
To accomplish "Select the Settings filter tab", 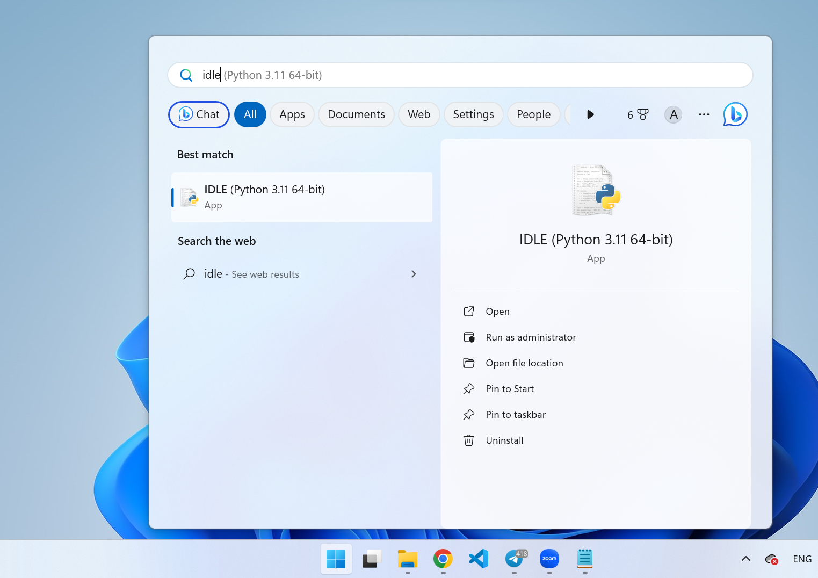I will click(473, 114).
